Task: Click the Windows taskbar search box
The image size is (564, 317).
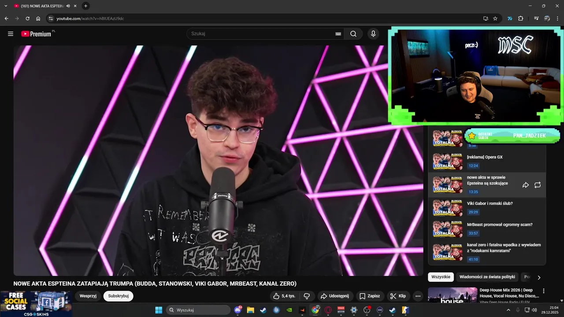Action: 198,310
